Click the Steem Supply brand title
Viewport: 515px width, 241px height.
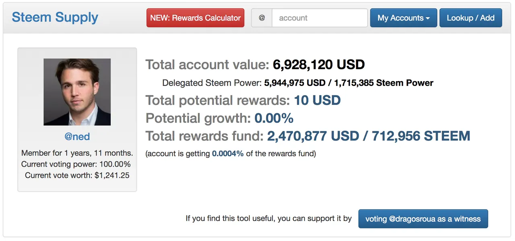[x=55, y=17]
